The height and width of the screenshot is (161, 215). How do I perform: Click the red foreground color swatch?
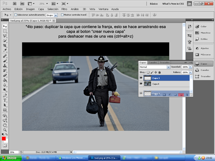pos(4,138)
